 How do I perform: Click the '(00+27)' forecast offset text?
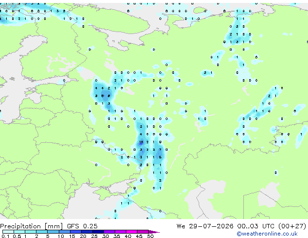point(292,226)
